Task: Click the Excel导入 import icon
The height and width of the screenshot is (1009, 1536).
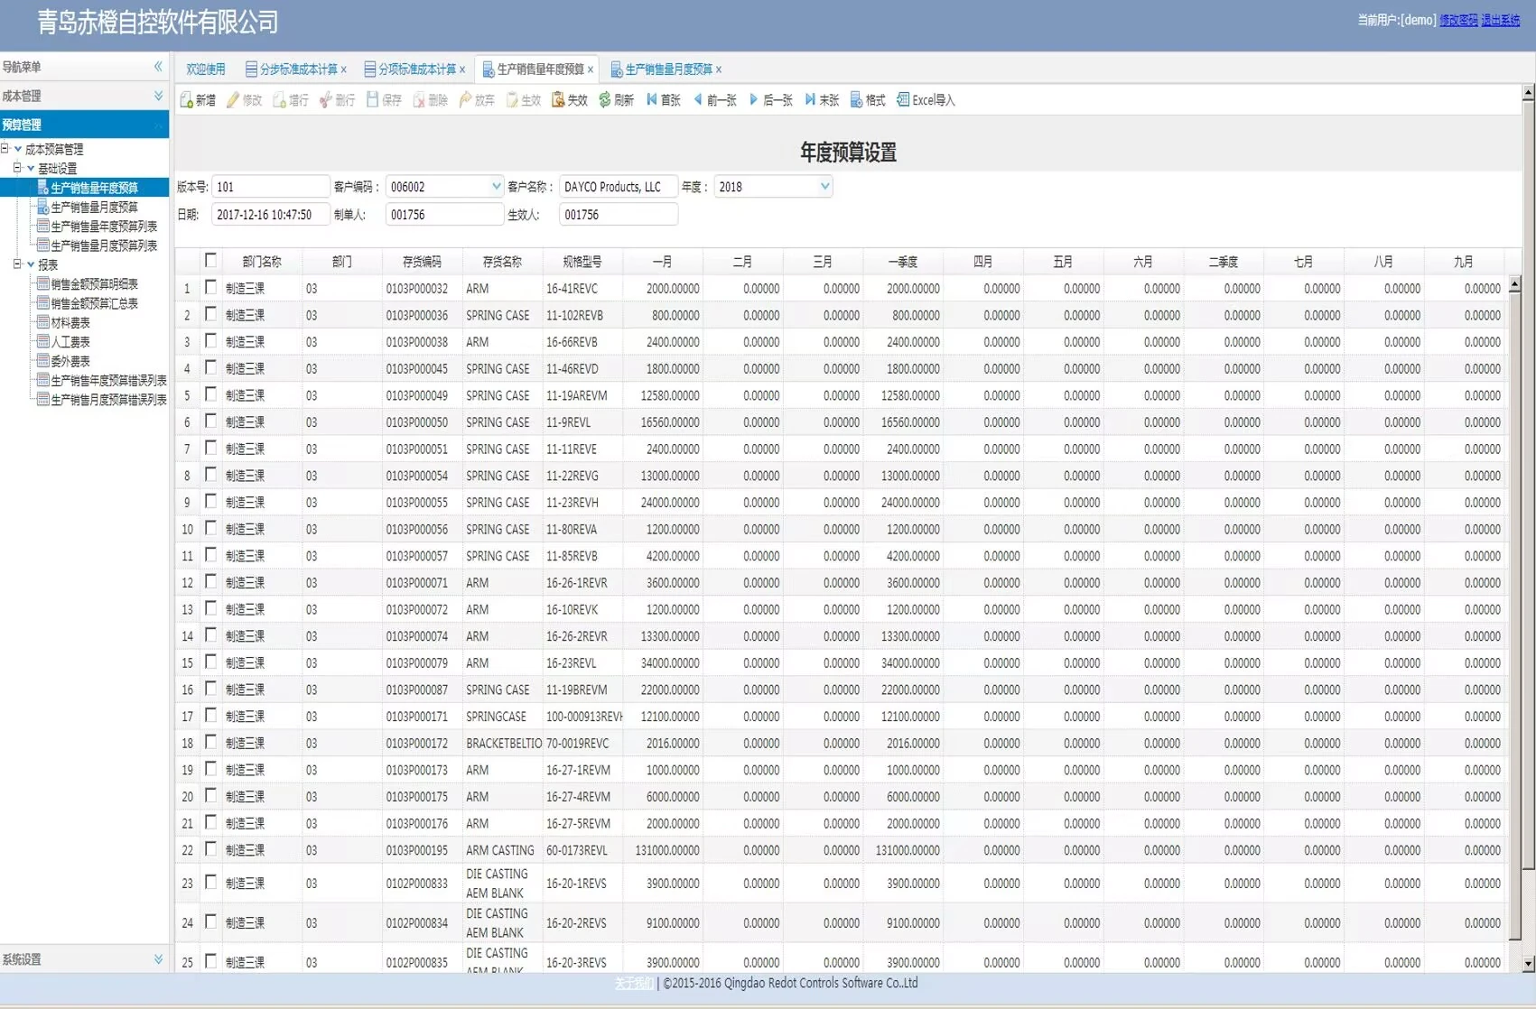Action: pyautogui.click(x=903, y=99)
